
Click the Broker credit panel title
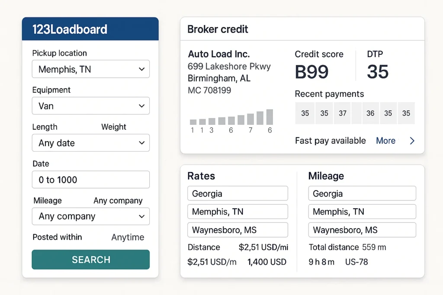[218, 29]
